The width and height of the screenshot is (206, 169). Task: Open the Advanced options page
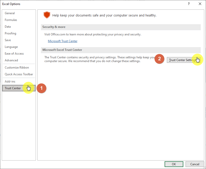[19, 60]
